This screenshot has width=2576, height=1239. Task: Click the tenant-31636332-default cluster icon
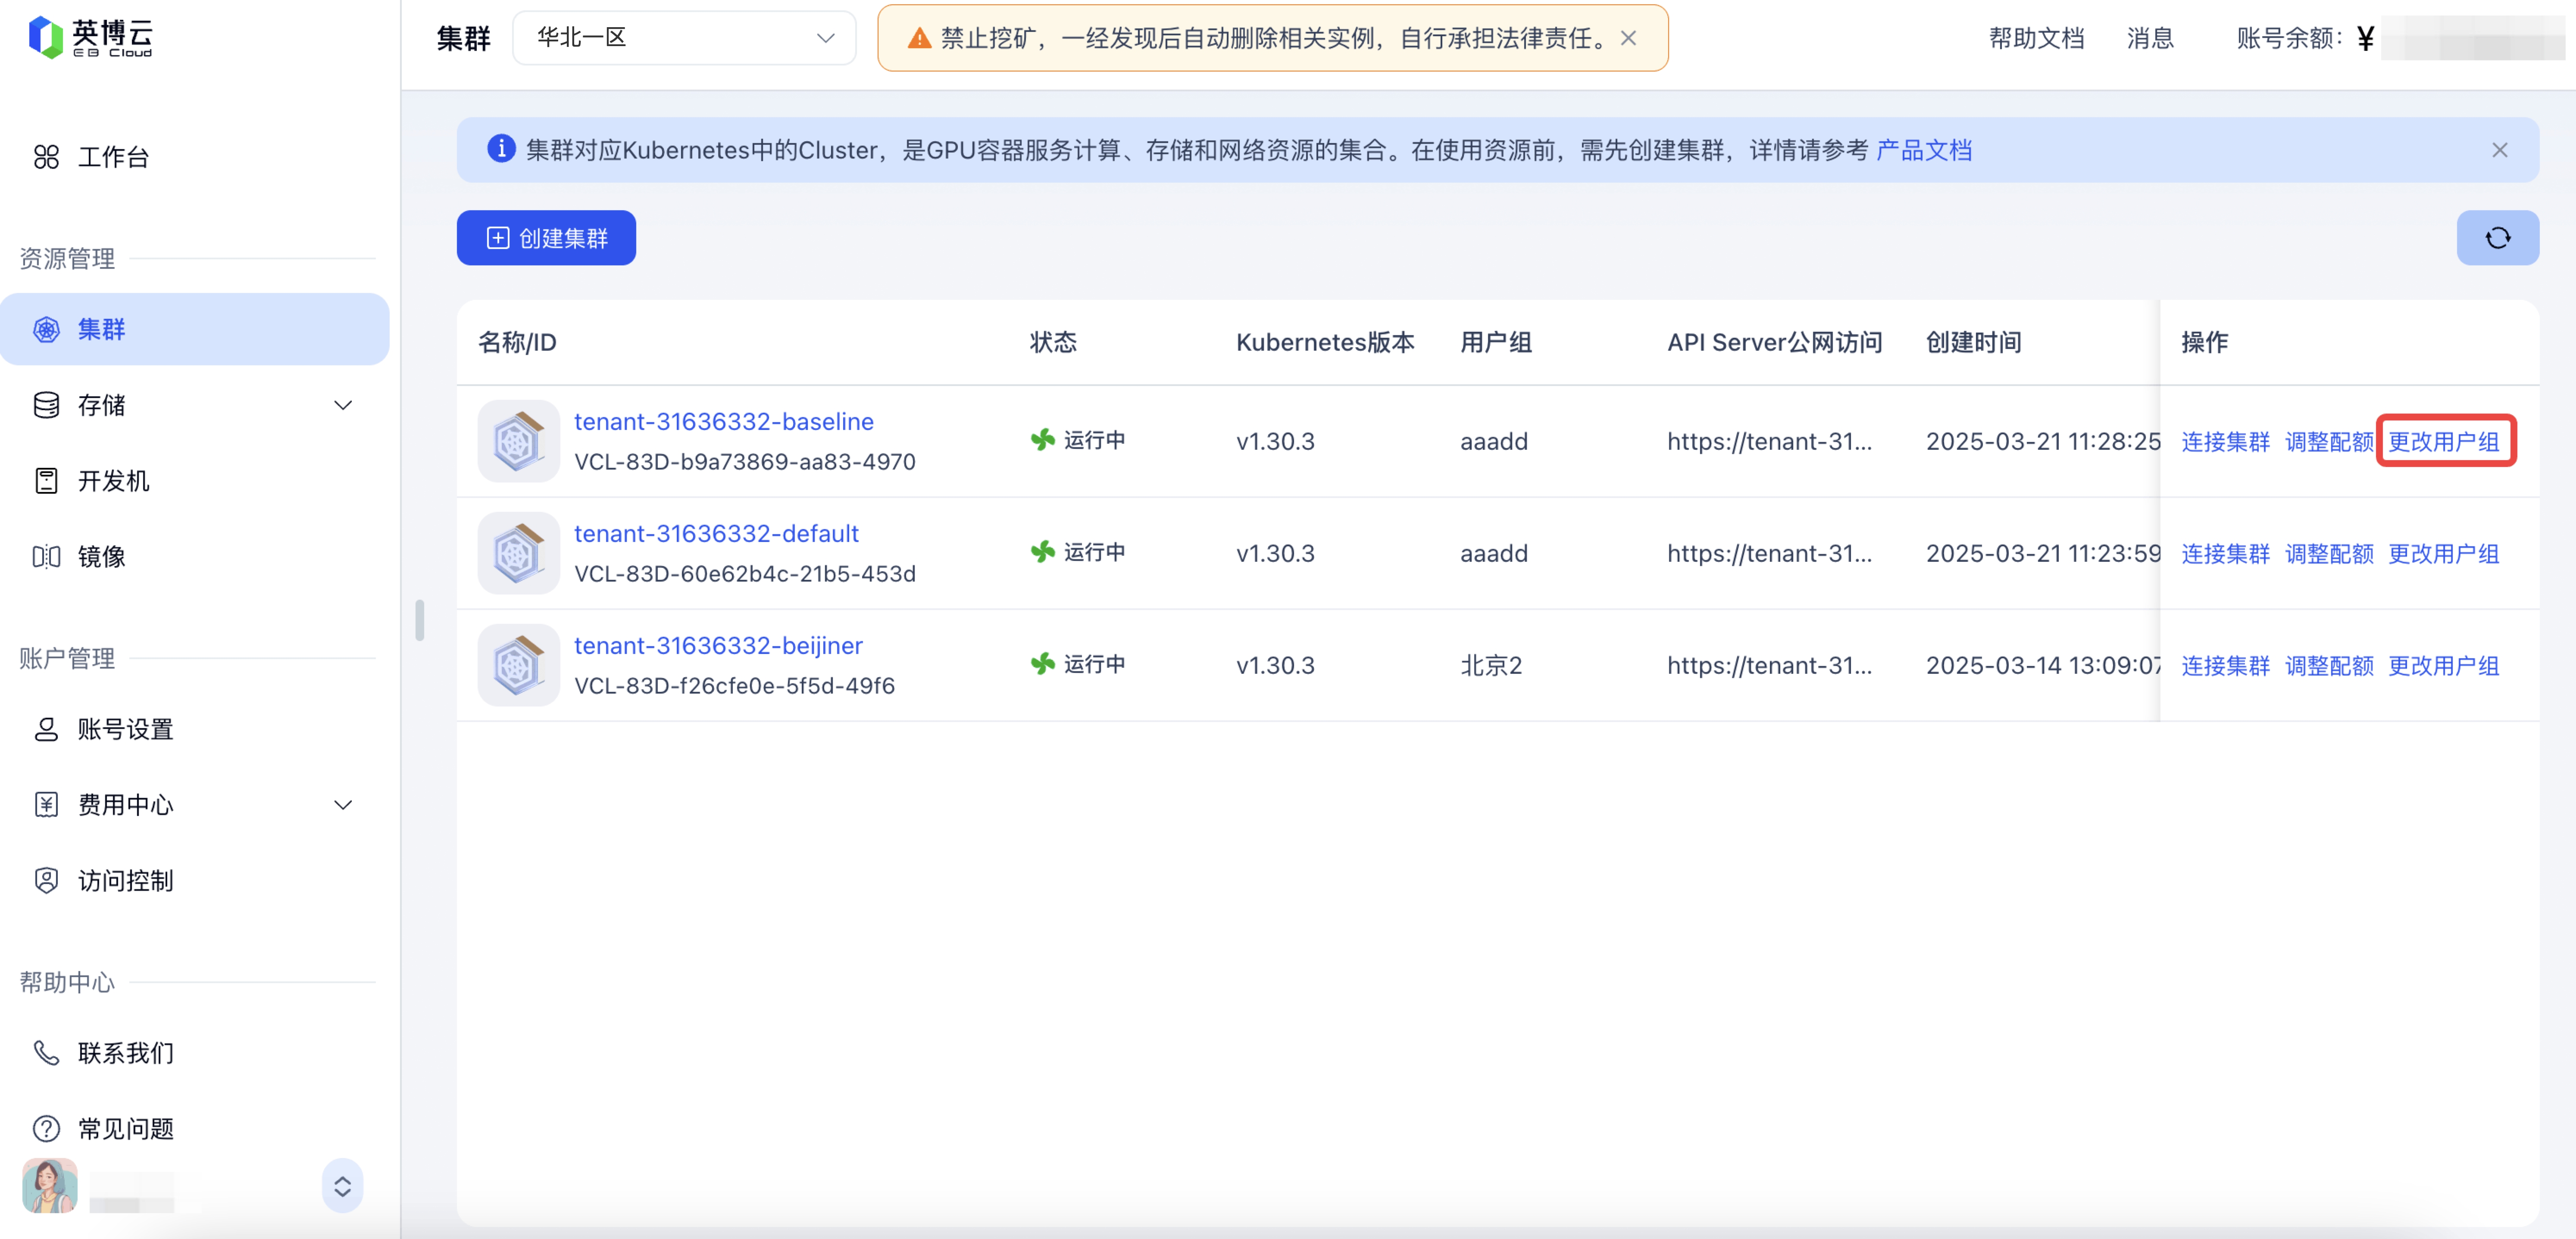click(x=518, y=553)
